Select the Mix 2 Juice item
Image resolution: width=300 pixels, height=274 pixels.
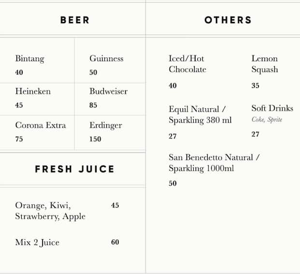(x=37, y=242)
